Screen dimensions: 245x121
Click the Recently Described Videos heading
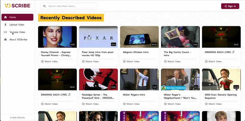pos(71,18)
